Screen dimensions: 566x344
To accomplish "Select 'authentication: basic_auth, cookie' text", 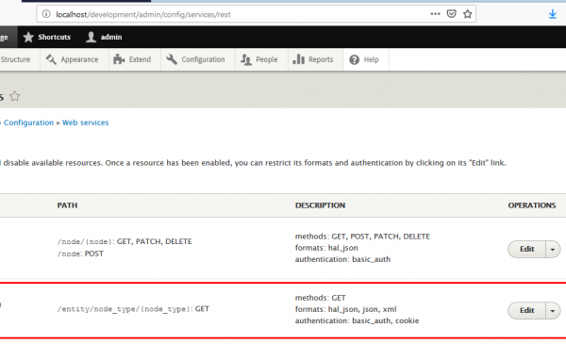I will click(x=357, y=320).
